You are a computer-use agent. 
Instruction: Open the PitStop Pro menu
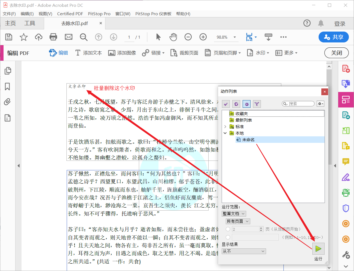coord(99,14)
